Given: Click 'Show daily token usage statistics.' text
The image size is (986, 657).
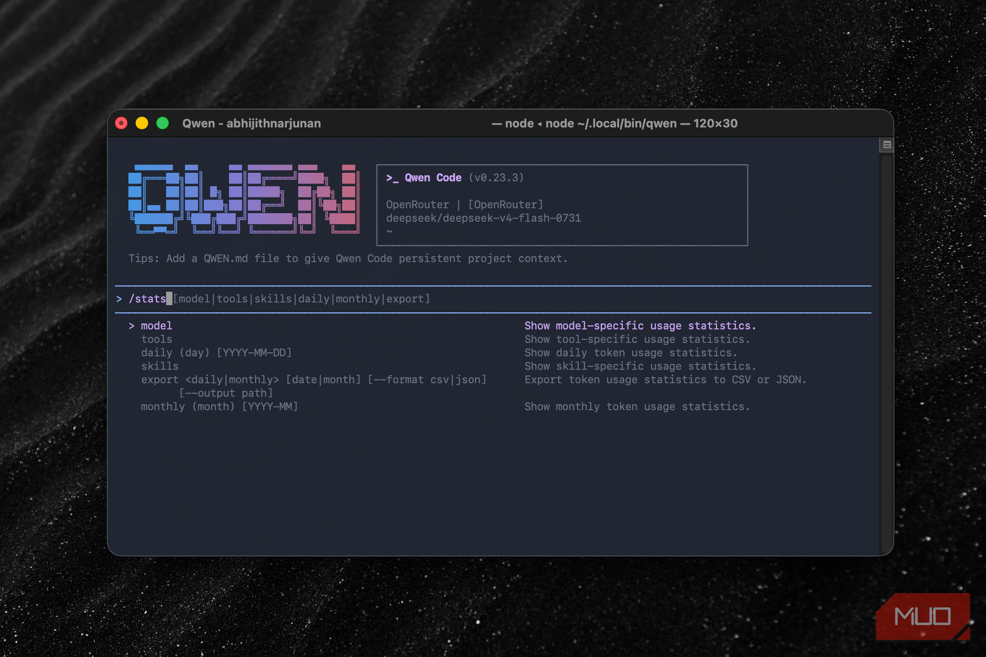Looking at the screenshot, I should pyautogui.click(x=631, y=353).
